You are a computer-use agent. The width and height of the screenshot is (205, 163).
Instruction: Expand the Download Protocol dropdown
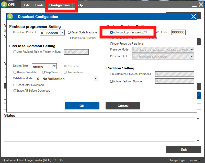[x=62, y=32]
